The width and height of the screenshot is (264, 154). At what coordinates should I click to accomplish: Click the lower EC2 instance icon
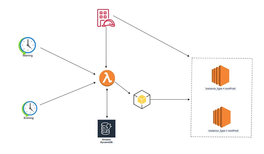[x=222, y=117]
